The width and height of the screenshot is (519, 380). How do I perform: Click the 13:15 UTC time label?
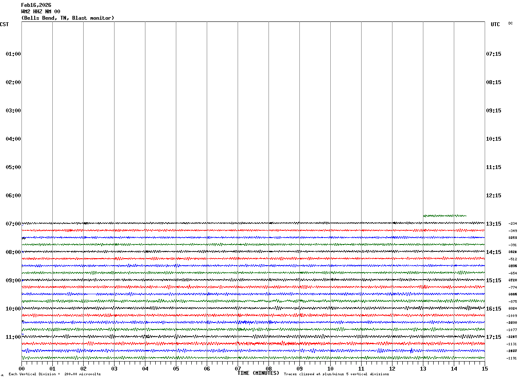point(494,224)
